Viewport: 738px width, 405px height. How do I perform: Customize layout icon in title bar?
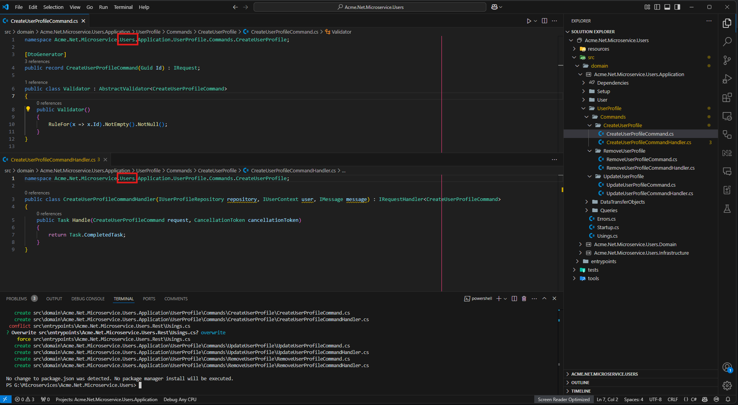[647, 7]
